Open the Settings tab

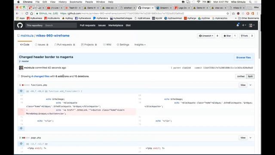[123, 45]
